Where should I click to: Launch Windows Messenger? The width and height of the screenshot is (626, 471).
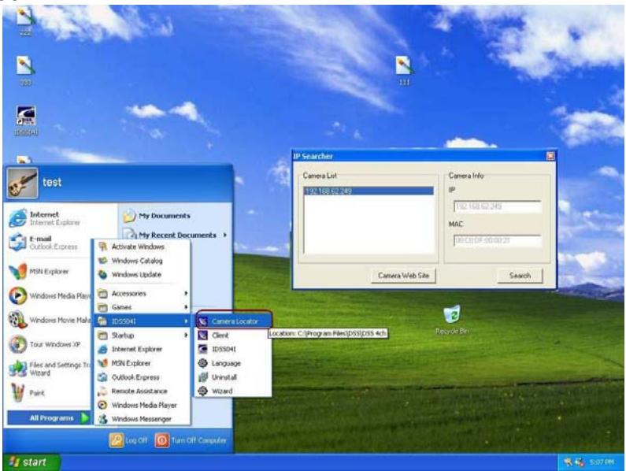[142, 419]
